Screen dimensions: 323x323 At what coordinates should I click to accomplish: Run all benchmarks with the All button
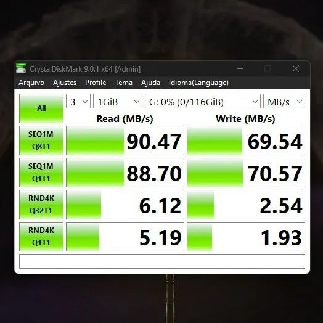41,108
